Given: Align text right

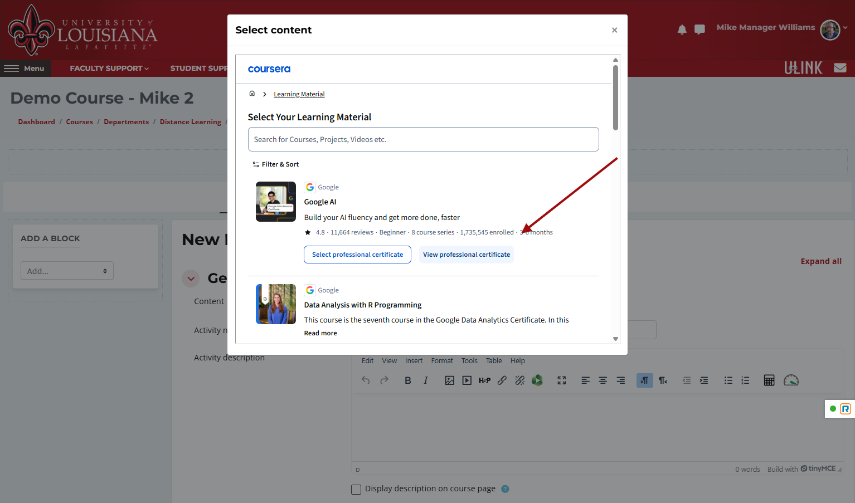Looking at the screenshot, I should pyautogui.click(x=621, y=380).
